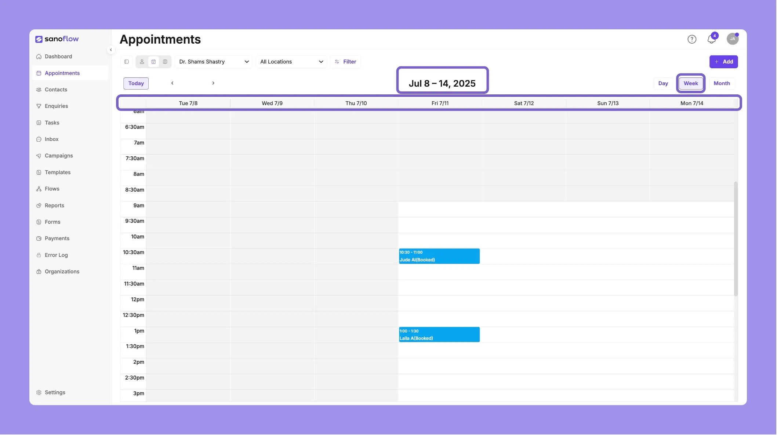Screen dimensions: 777x435
Task: Navigate to Payments
Action: (57, 239)
